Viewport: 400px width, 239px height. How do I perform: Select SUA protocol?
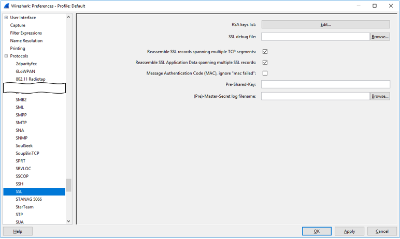coord(19,222)
